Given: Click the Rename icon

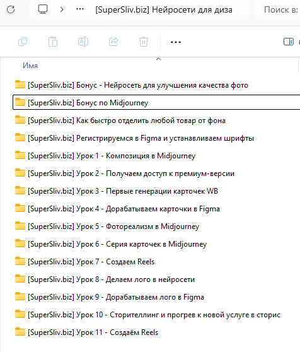Looking at the screenshot, I should click(x=83, y=42).
